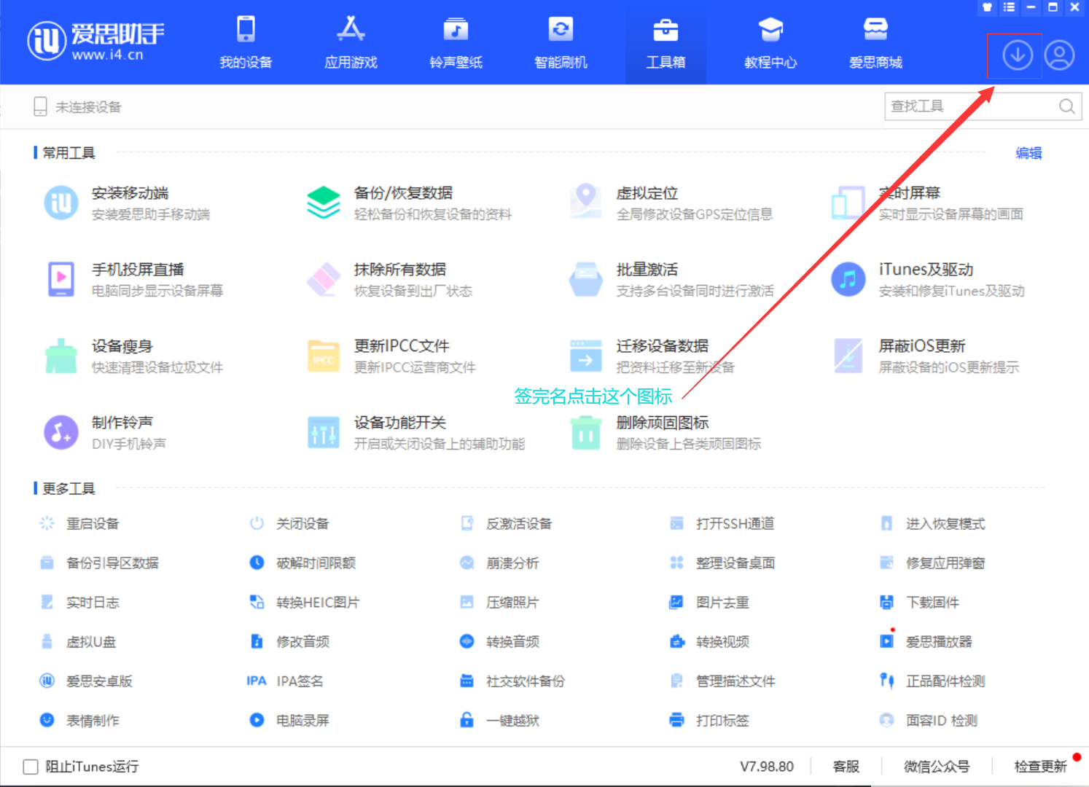
Task: Open the 爱思商城 tab
Action: point(875,42)
